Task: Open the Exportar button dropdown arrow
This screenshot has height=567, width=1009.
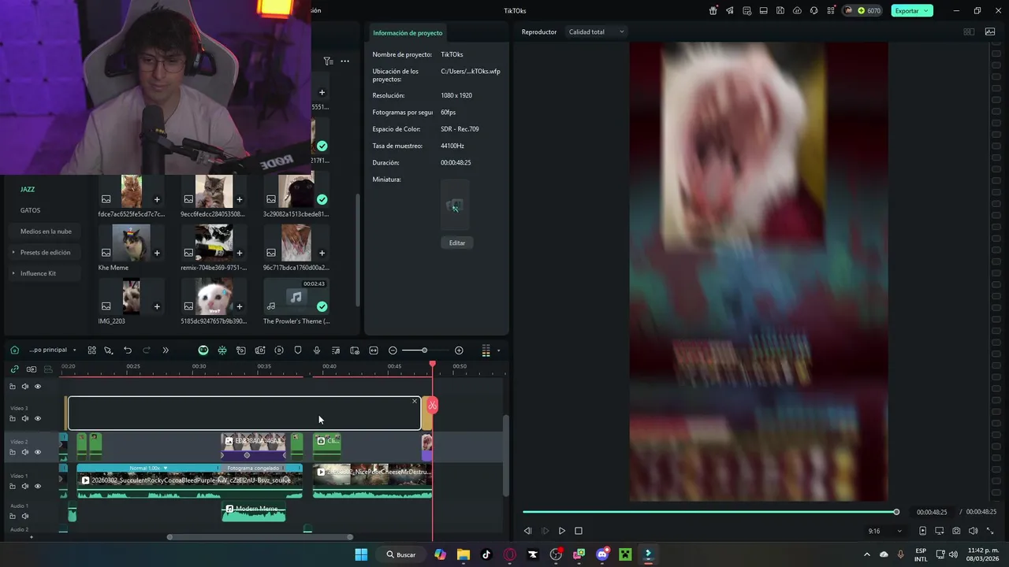Action: [928, 11]
